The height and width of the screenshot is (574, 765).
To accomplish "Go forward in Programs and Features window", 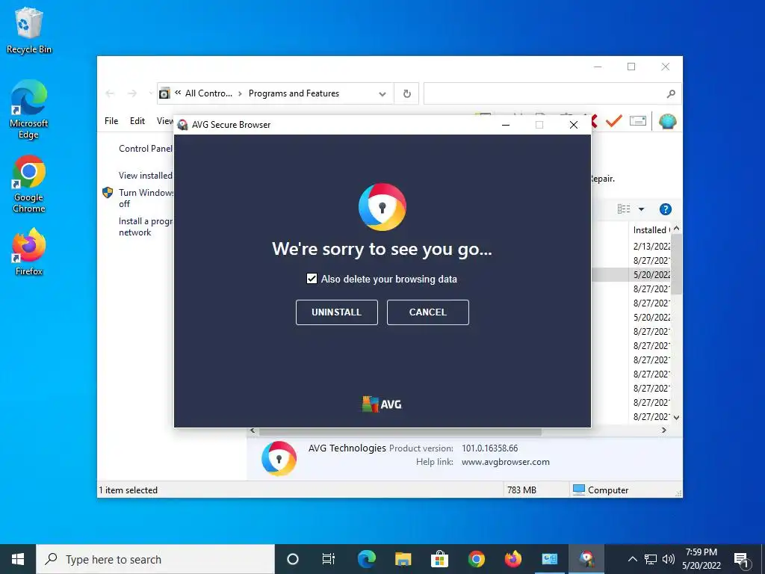I will pyautogui.click(x=131, y=93).
